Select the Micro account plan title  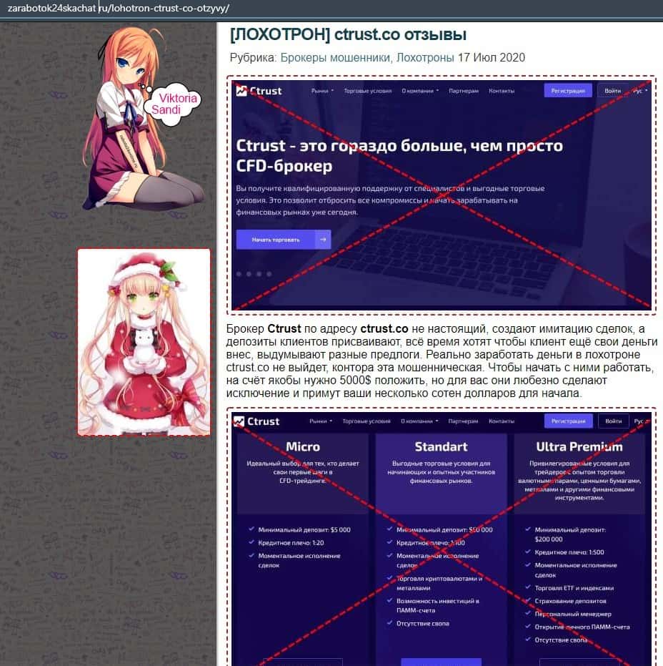303,447
